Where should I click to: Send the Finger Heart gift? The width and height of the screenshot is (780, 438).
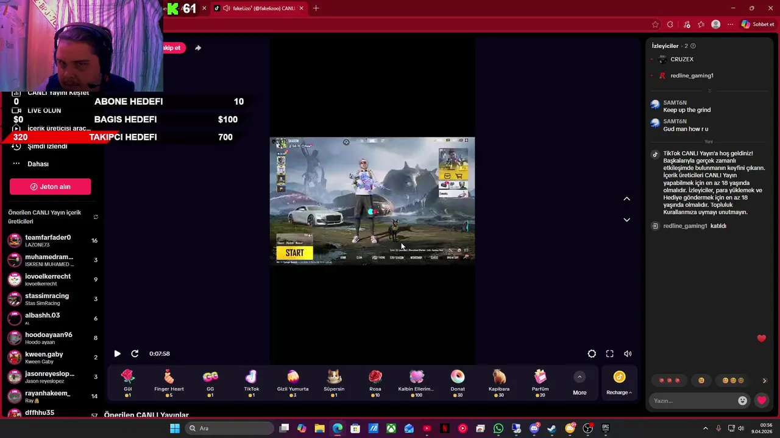pyautogui.click(x=169, y=383)
